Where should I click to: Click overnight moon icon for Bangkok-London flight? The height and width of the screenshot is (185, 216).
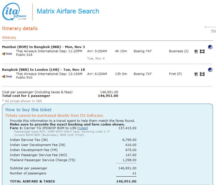pos(210,70)
